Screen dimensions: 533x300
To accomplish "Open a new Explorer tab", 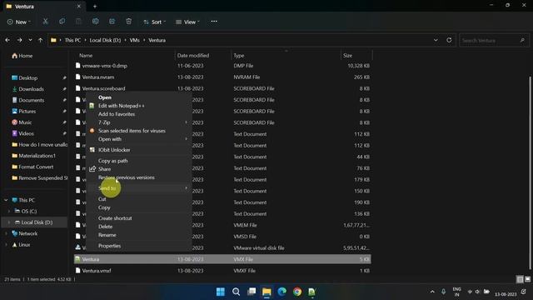I will (x=95, y=6).
